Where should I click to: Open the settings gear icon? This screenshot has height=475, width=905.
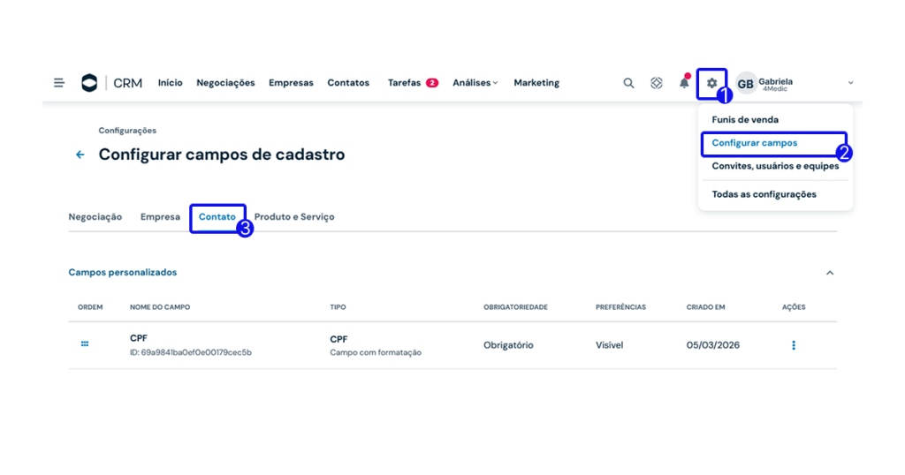click(711, 83)
